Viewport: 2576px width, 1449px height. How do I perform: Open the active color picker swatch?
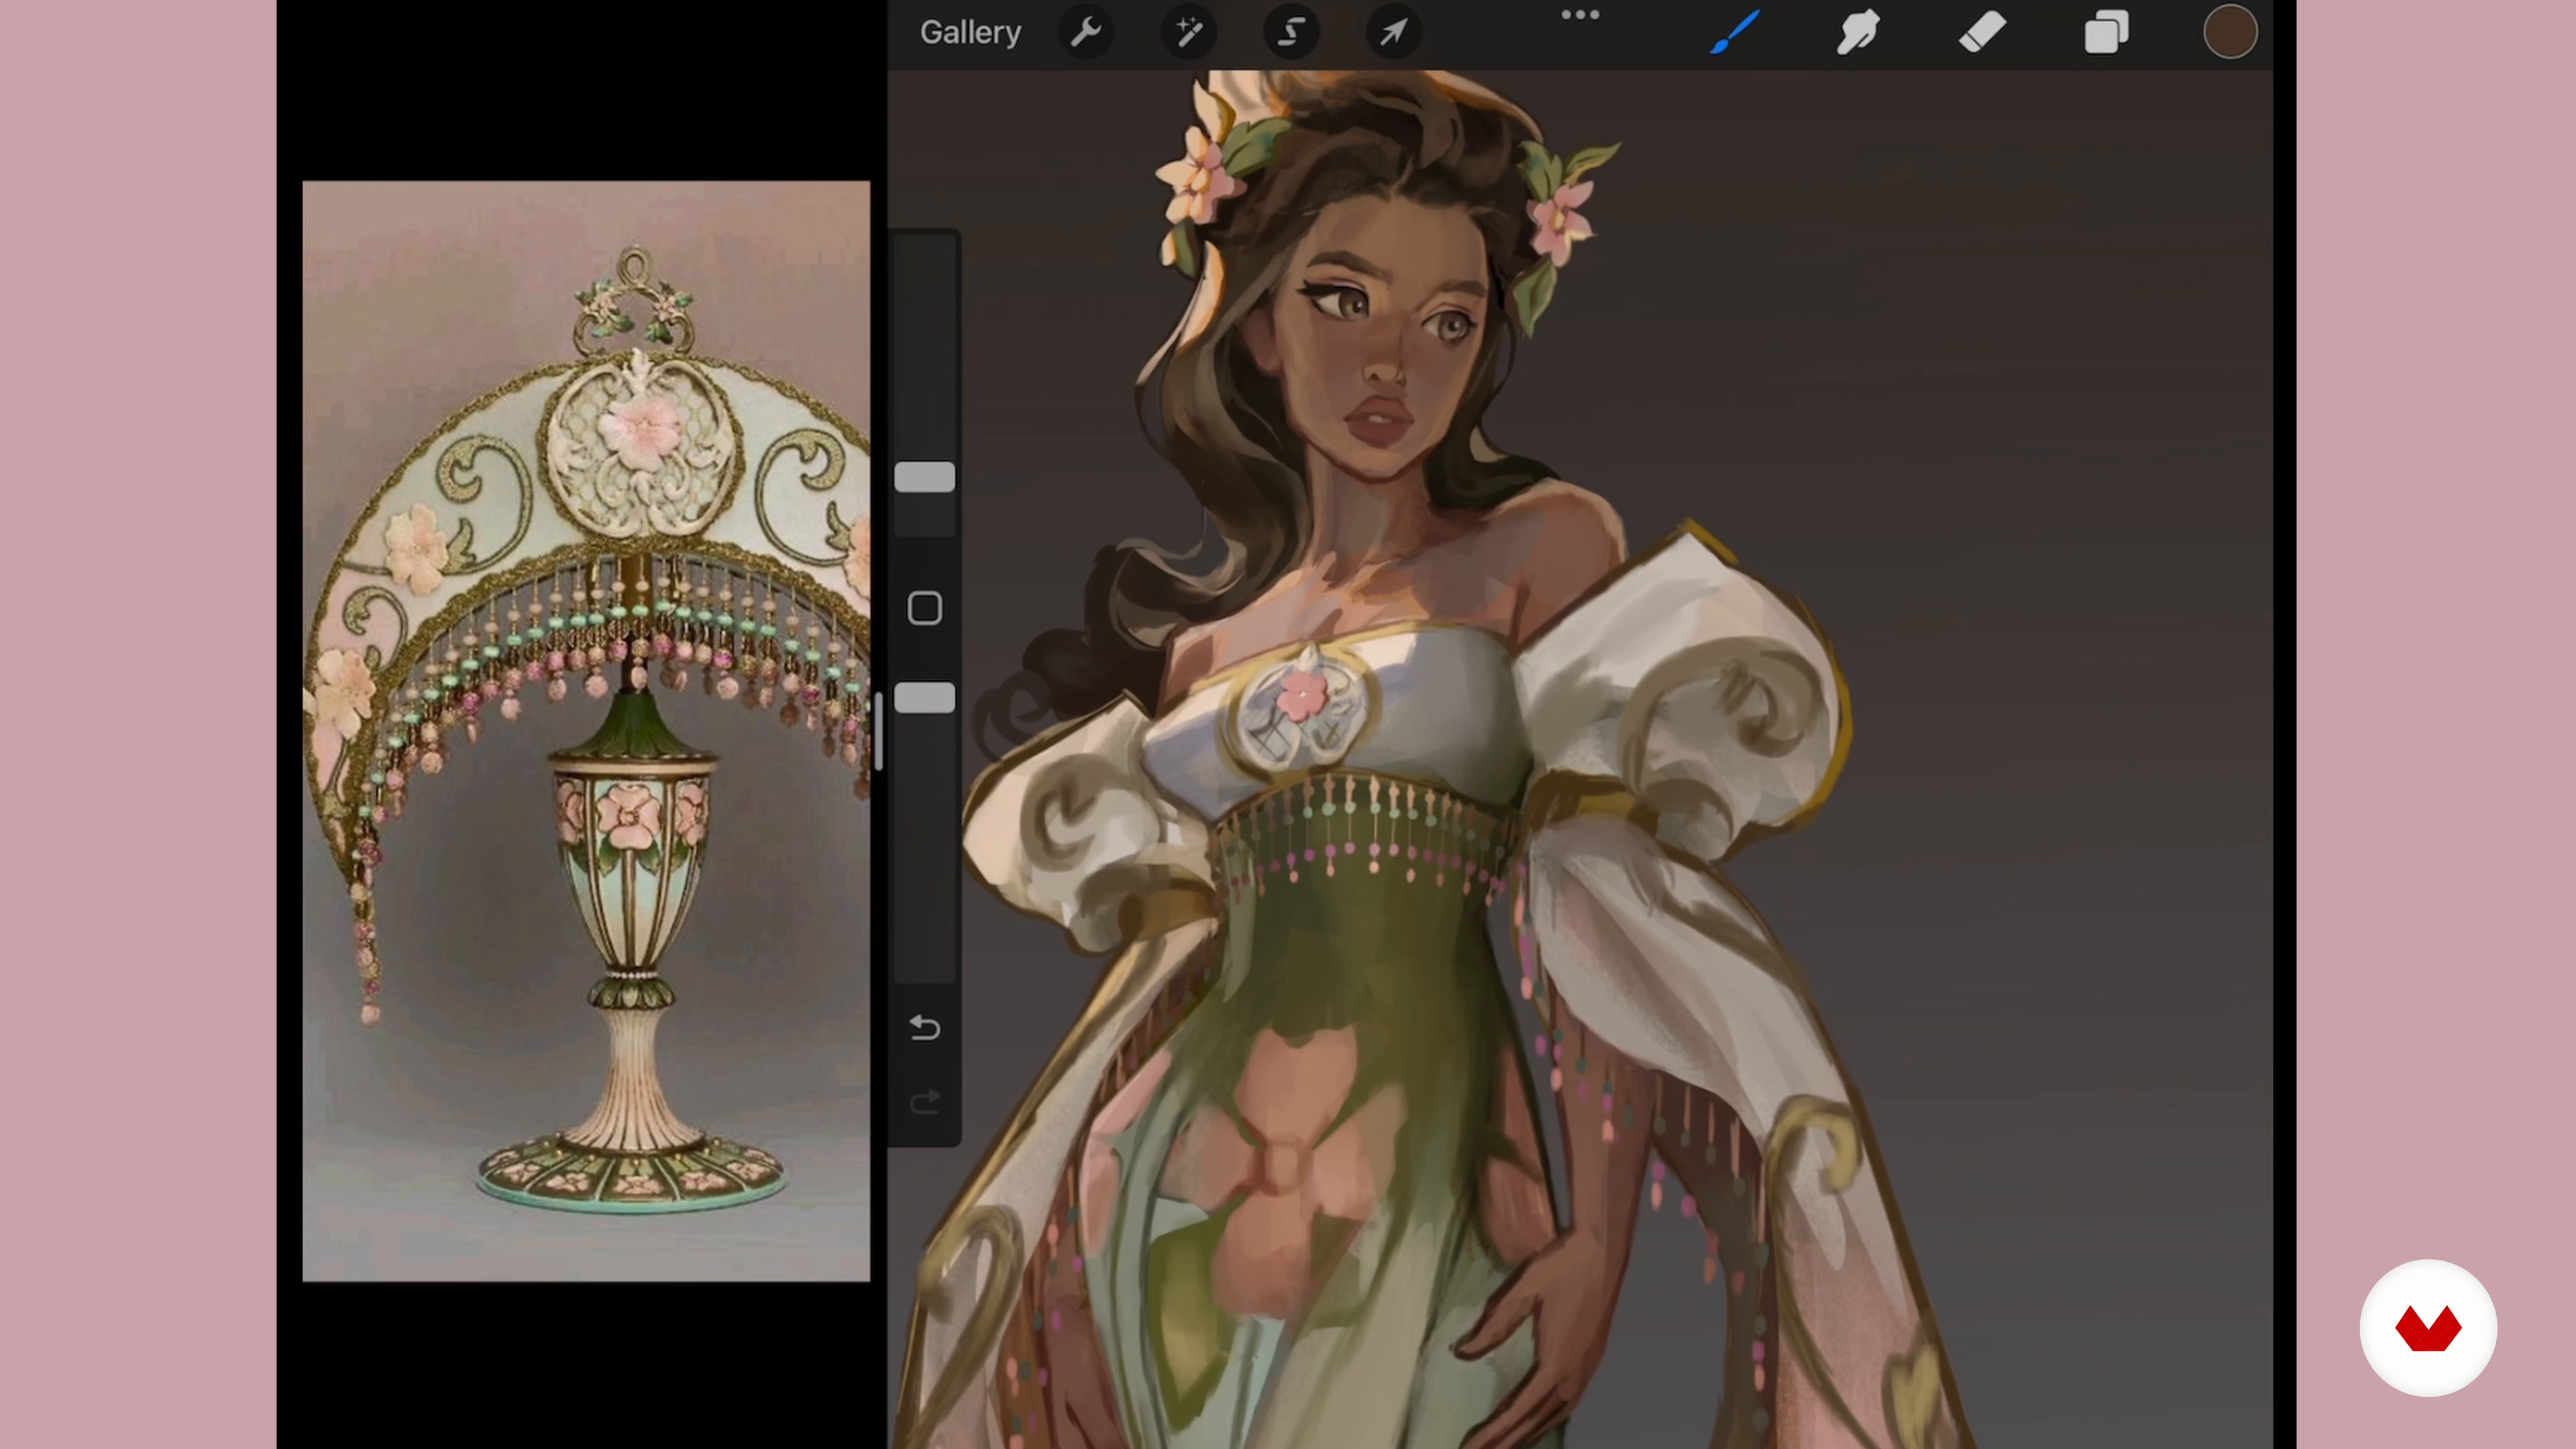[x=2230, y=32]
